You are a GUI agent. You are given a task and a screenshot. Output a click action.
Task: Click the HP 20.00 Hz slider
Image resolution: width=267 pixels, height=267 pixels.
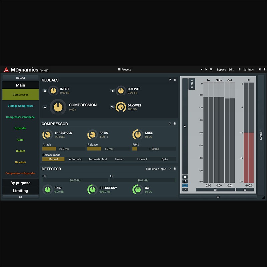(x=75, y=180)
